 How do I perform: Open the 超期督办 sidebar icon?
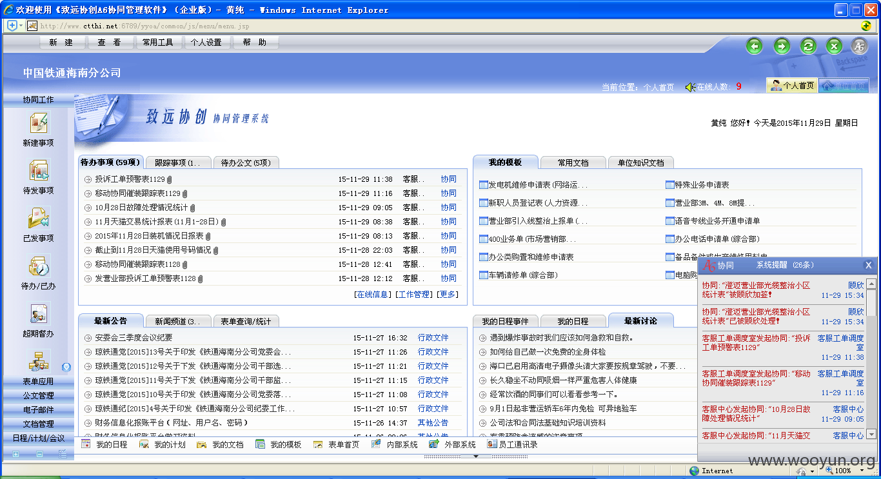(38, 314)
